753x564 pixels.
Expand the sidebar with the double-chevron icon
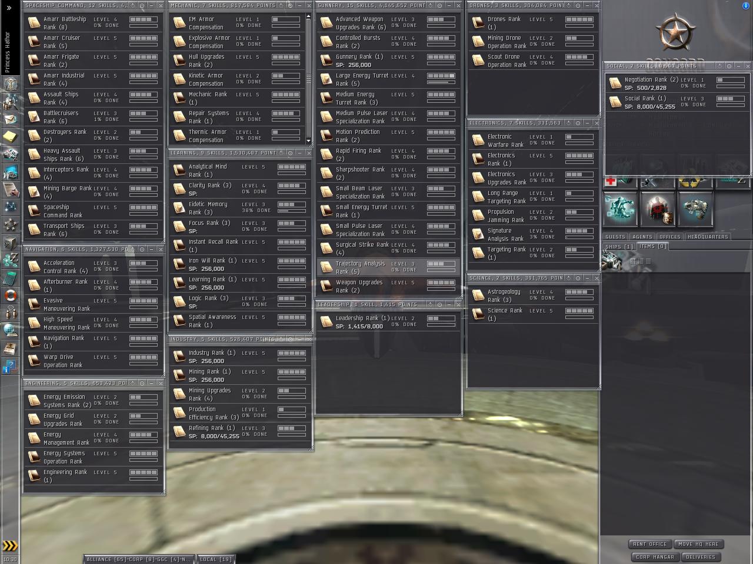click(9, 8)
